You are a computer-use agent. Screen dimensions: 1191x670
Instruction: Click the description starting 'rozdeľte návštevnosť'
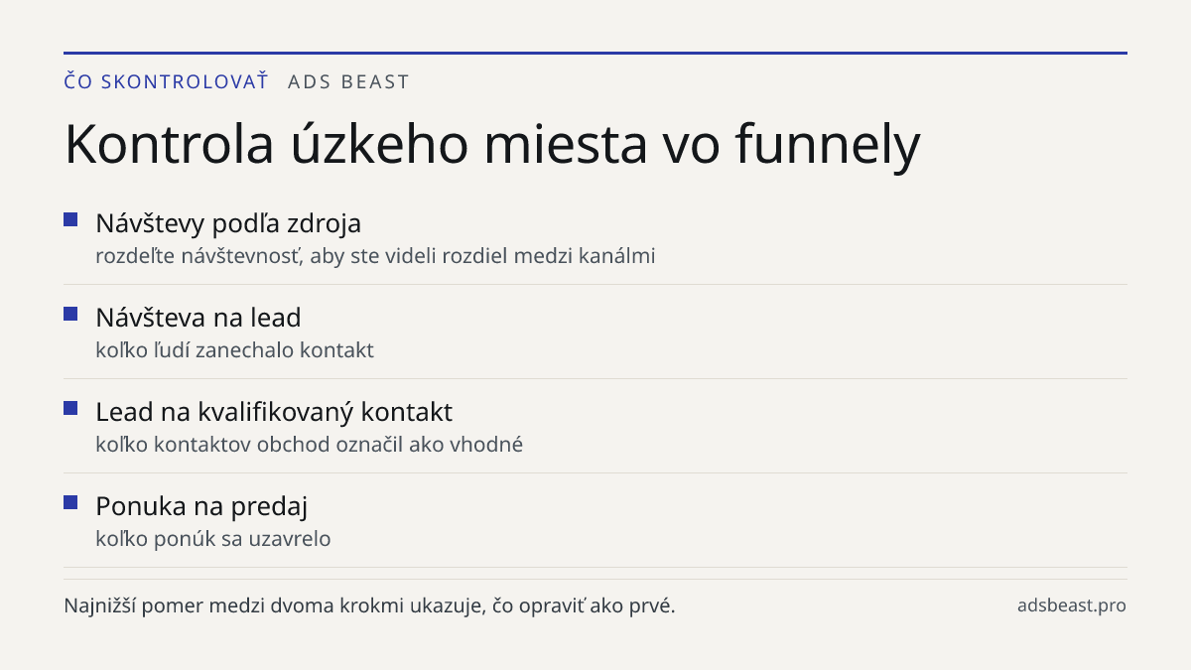coord(375,256)
